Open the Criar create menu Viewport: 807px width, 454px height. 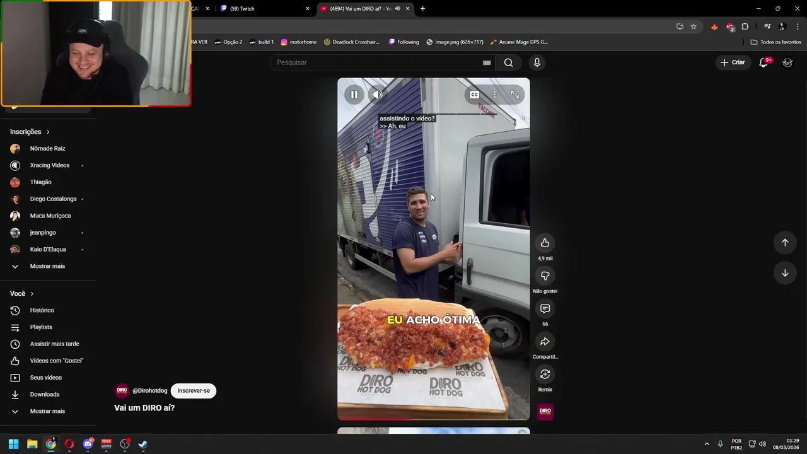pos(733,62)
